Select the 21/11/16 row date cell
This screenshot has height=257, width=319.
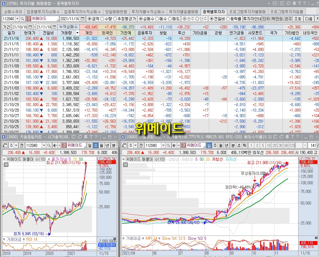pyautogui.click(x=11, y=38)
